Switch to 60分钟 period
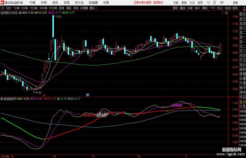The image size is (246, 158). click(x=53, y=8)
